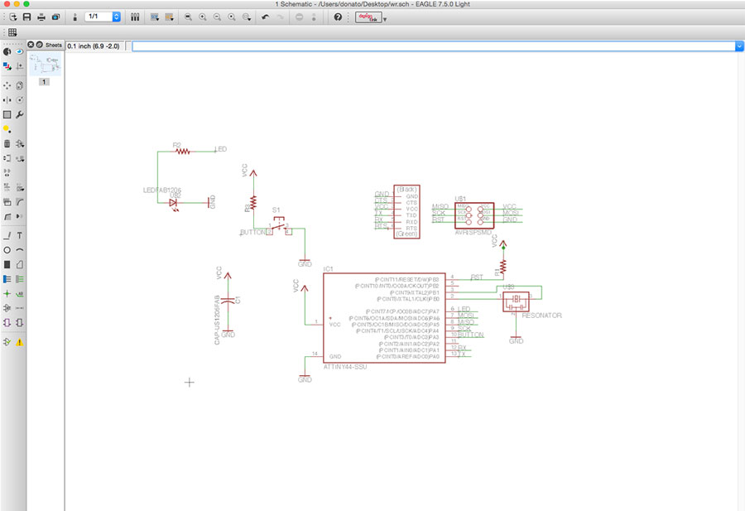Open the Execute Script dropdown icon
745x511 pixels.
pyautogui.click(x=155, y=17)
